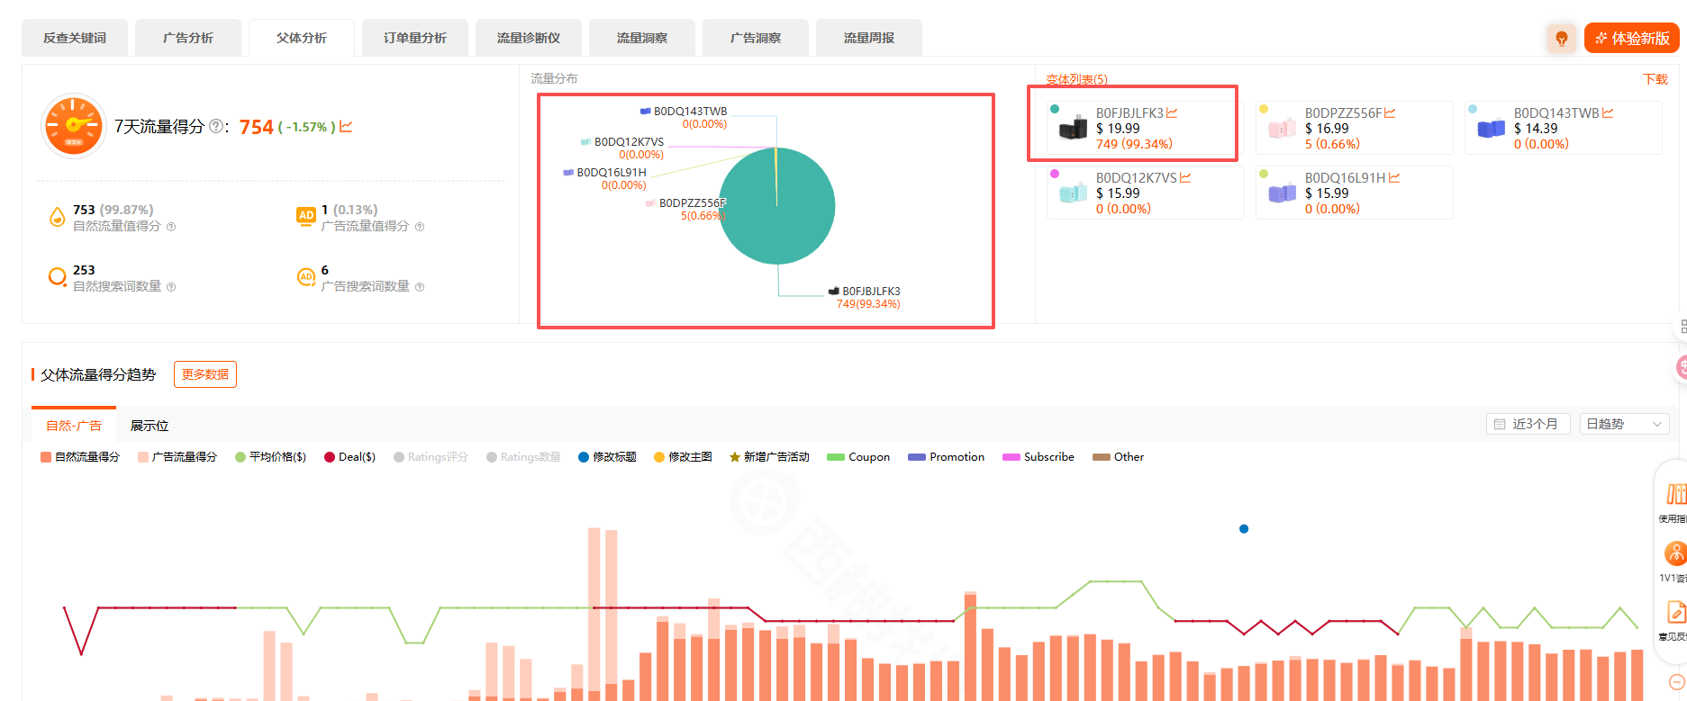Collapse the floating sidebar with minus icon
The height and width of the screenshot is (701, 1687).
click(1676, 681)
